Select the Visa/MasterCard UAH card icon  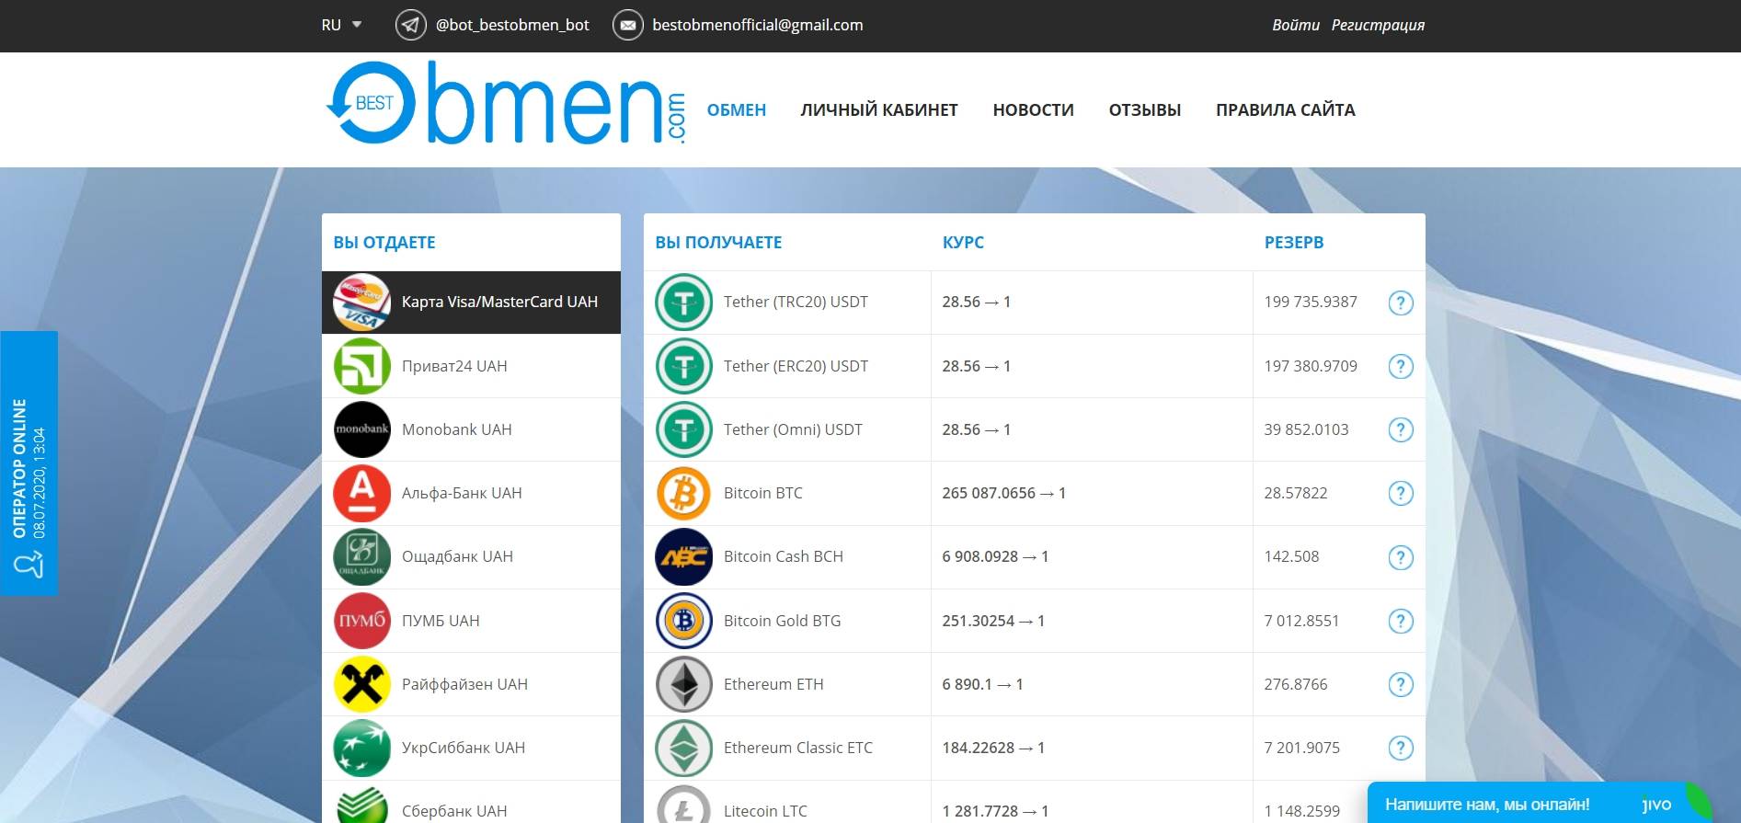point(361,302)
